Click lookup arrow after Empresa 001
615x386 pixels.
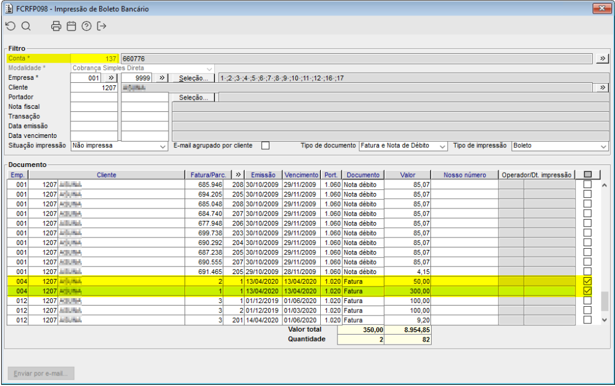click(111, 77)
